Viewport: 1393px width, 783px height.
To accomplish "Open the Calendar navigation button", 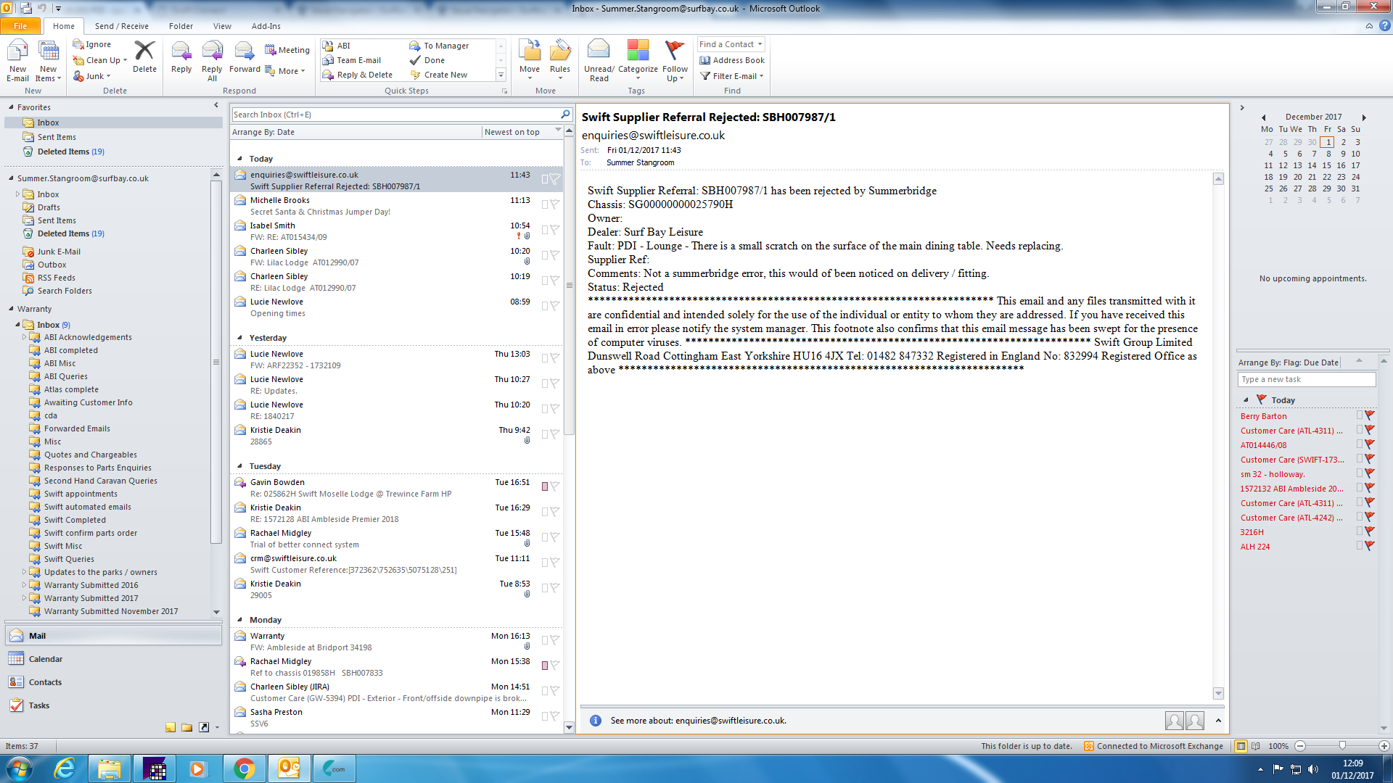I will coord(45,659).
